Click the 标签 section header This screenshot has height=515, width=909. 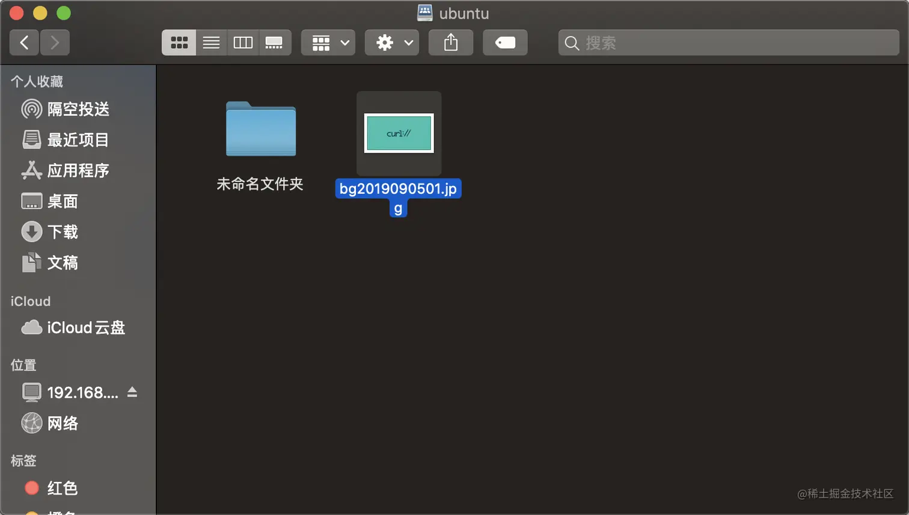23,461
